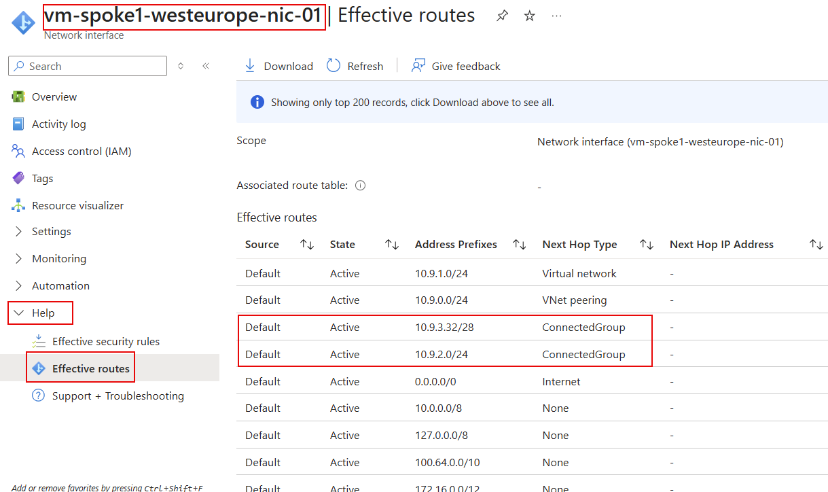This screenshot has height=492, width=828.
Task: Collapse the sidebar menu with double chevron
Action: pos(206,66)
